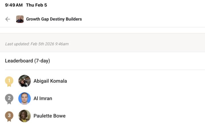Open the Growth Gap Destiny Builders group avatar
The height and width of the screenshot is (125, 205).
click(20, 19)
